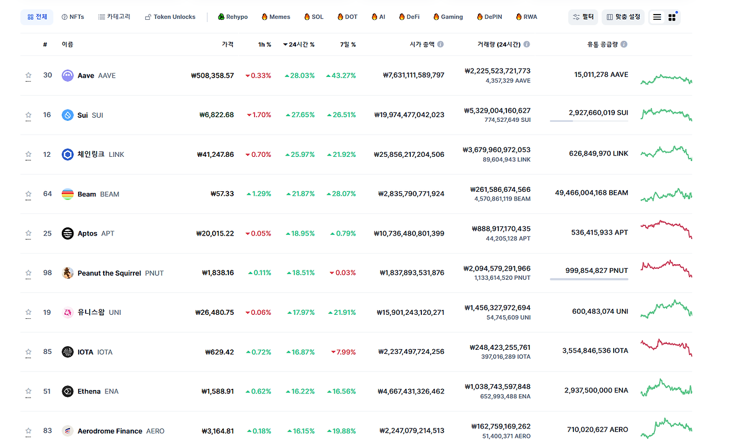Toggle the IOTA watchlist star

click(28, 352)
